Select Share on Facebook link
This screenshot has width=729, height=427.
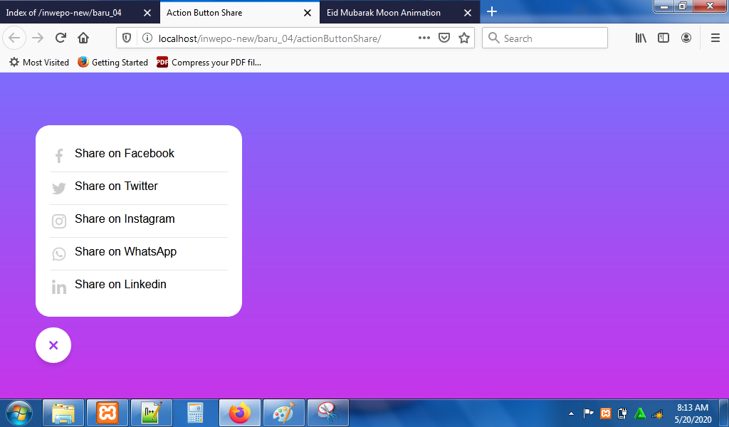(124, 153)
